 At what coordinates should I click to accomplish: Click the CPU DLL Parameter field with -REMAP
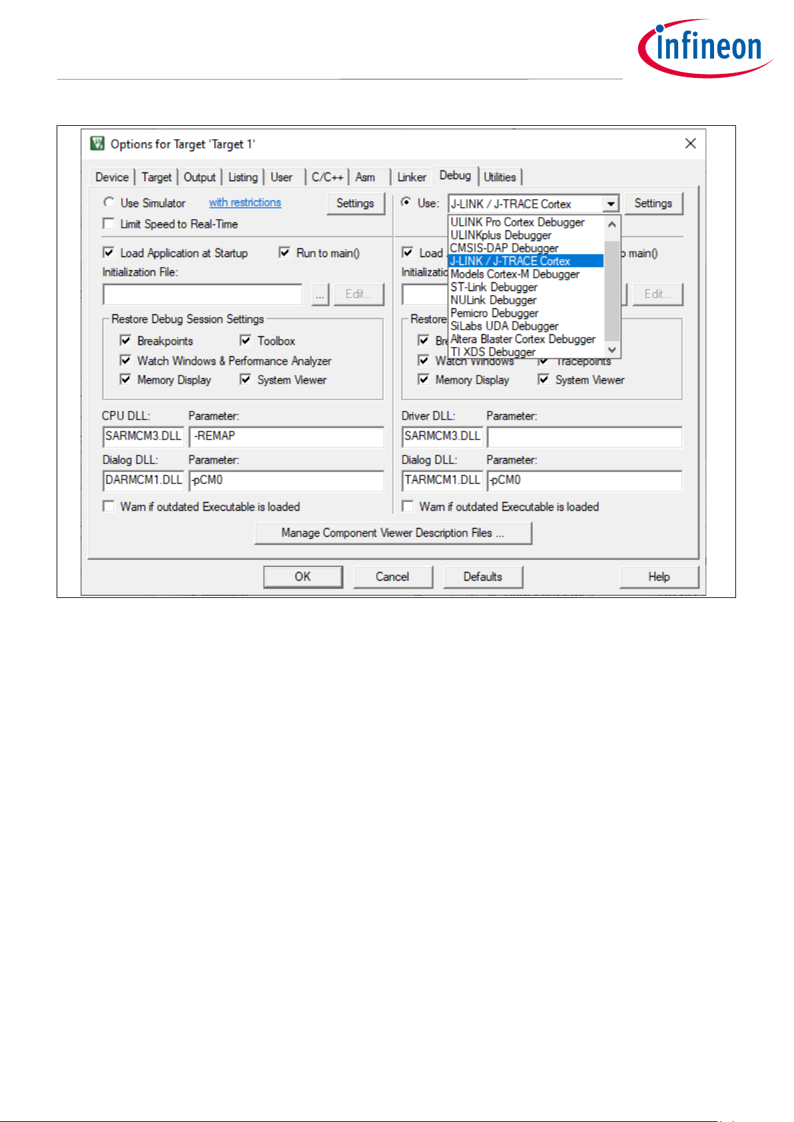click(x=286, y=436)
